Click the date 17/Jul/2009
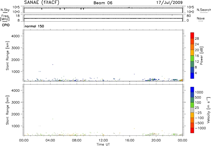Viewport: 211px width, 146px height. pos(169,3)
